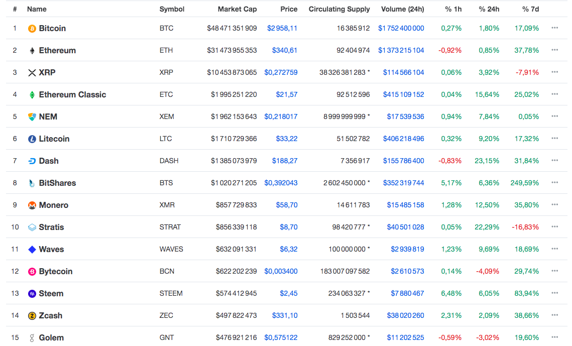Sort by Volume (24h) column header
572x346 pixels.
(403, 9)
